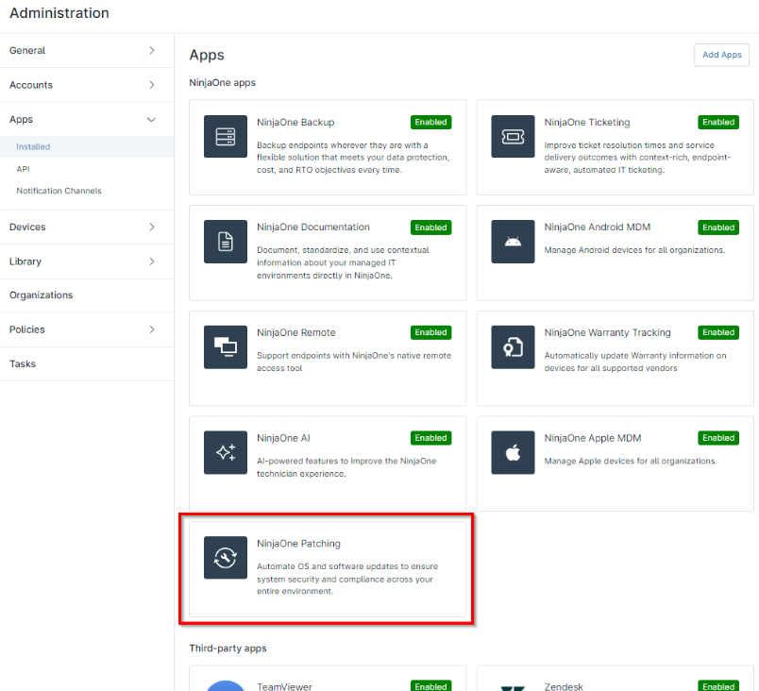Open Tasks in the sidebar
Image resolution: width=759 pixels, height=691 pixels.
[x=24, y=363]
